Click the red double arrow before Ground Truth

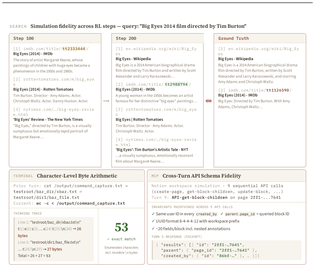pos(209,101)
